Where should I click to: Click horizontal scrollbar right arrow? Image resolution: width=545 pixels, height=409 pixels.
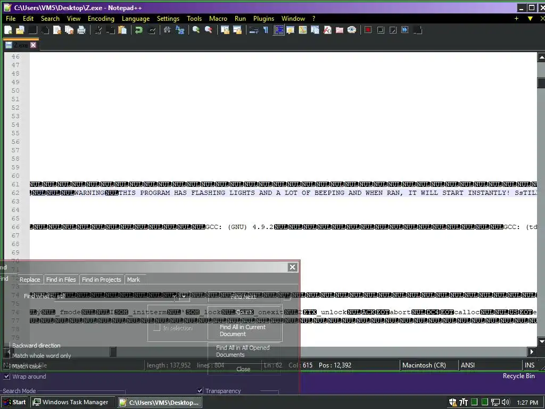click(532, 351)
